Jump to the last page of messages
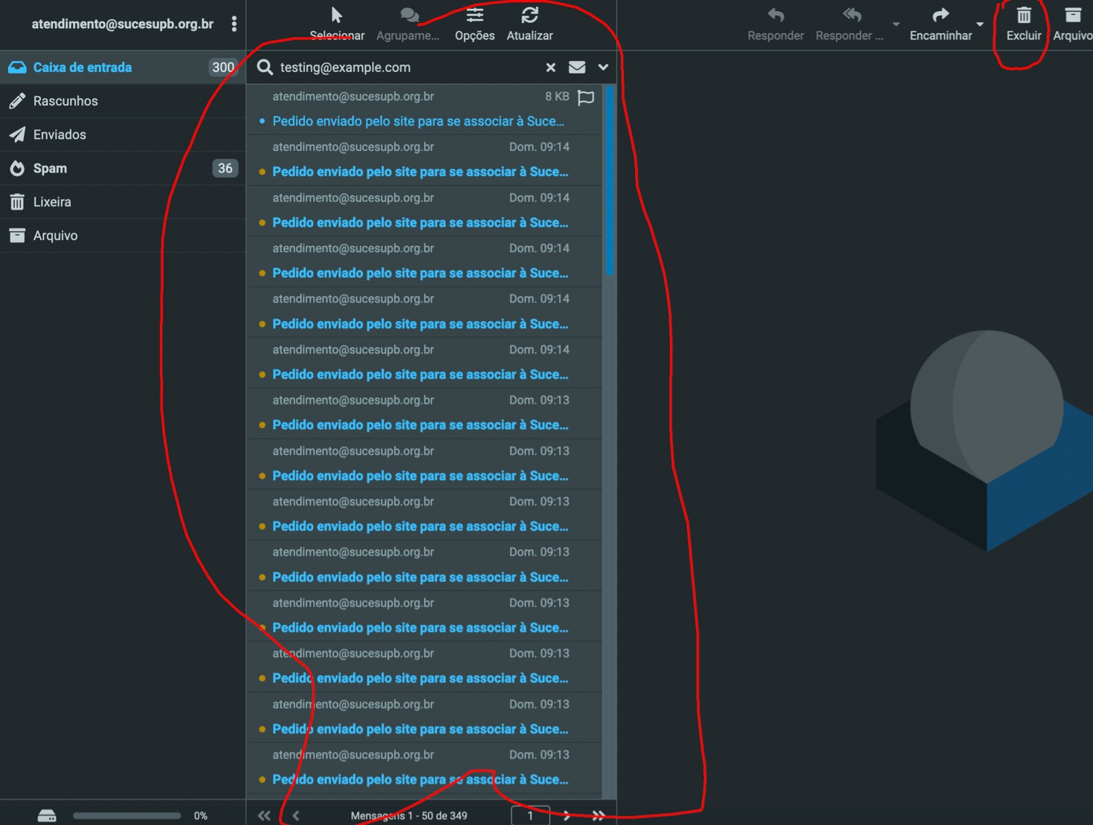 599,815
